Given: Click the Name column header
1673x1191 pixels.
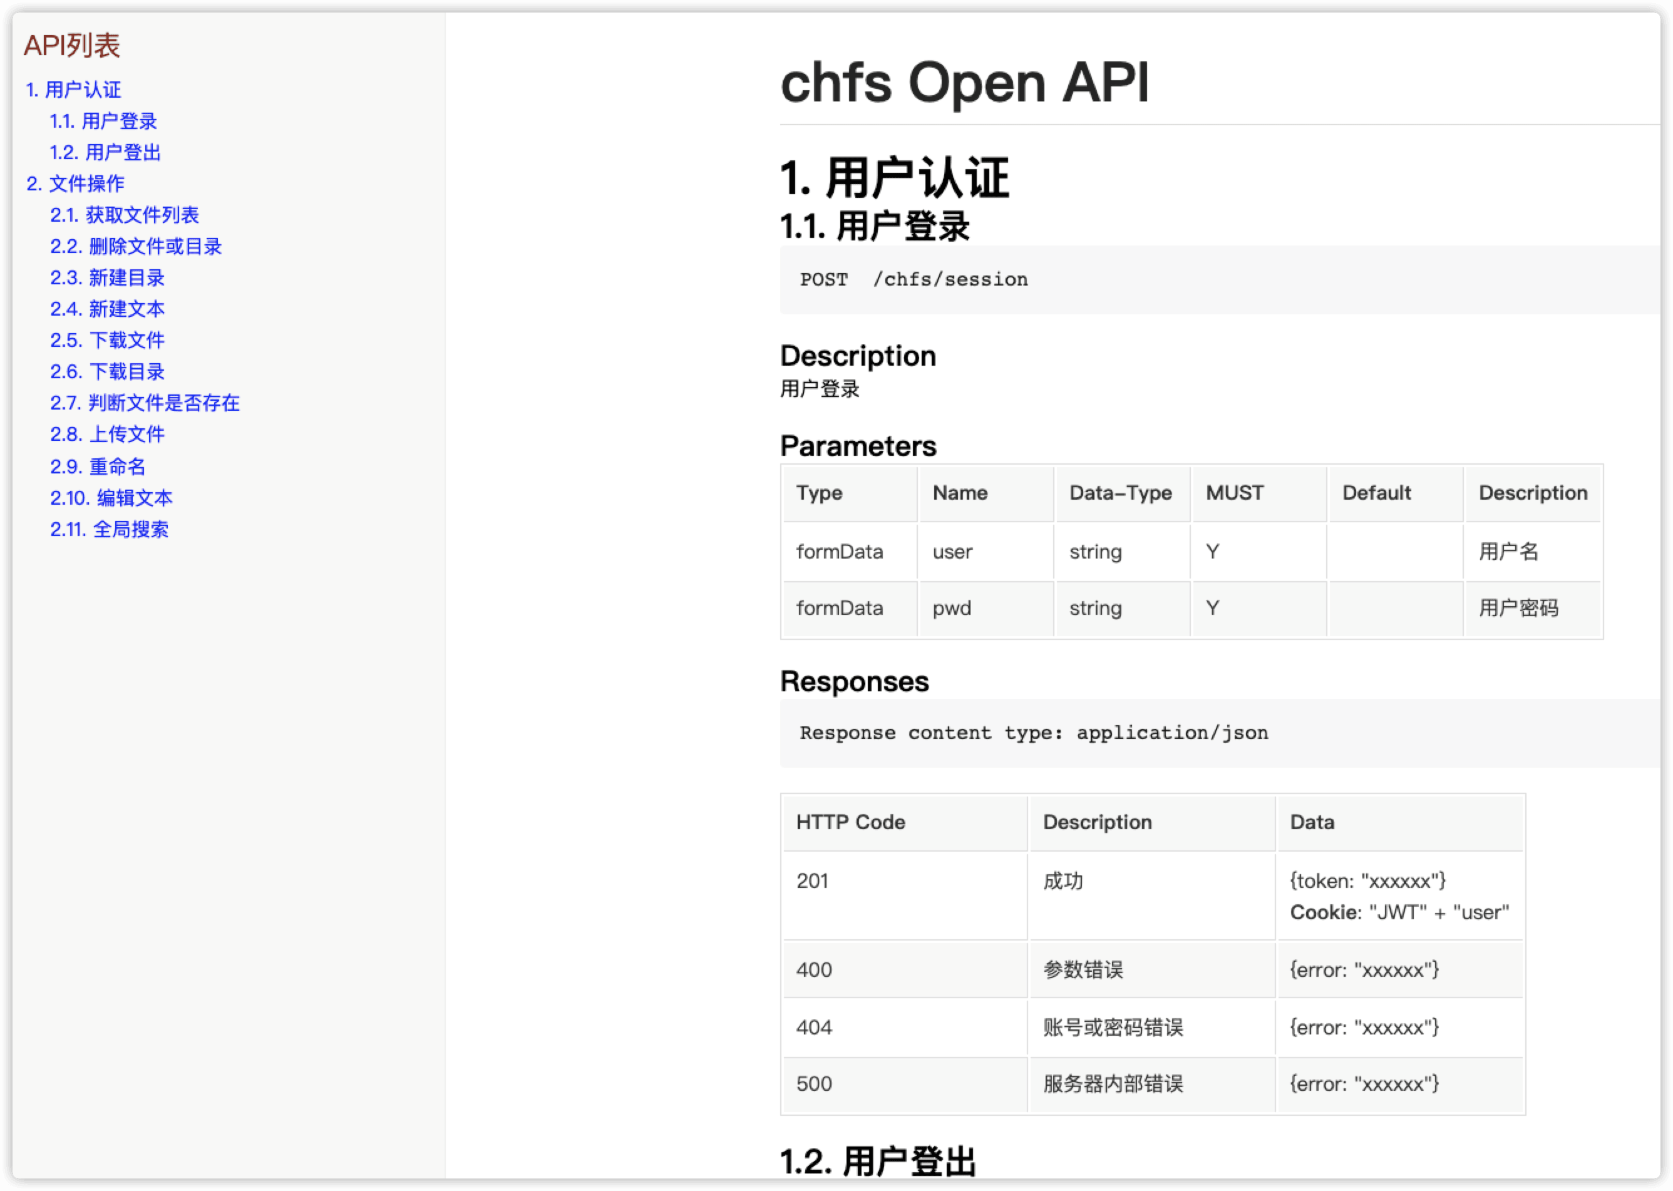Looking at the screenshot, I should pyautogui.click(x=986, y=493).
